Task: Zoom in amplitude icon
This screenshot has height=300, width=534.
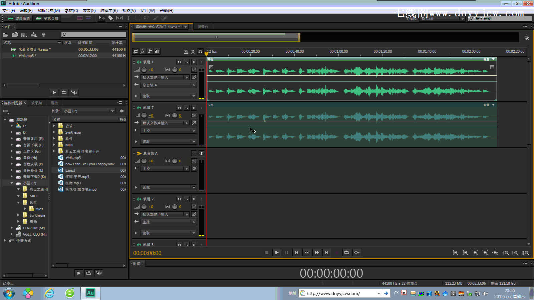Action: coord(456,253)
